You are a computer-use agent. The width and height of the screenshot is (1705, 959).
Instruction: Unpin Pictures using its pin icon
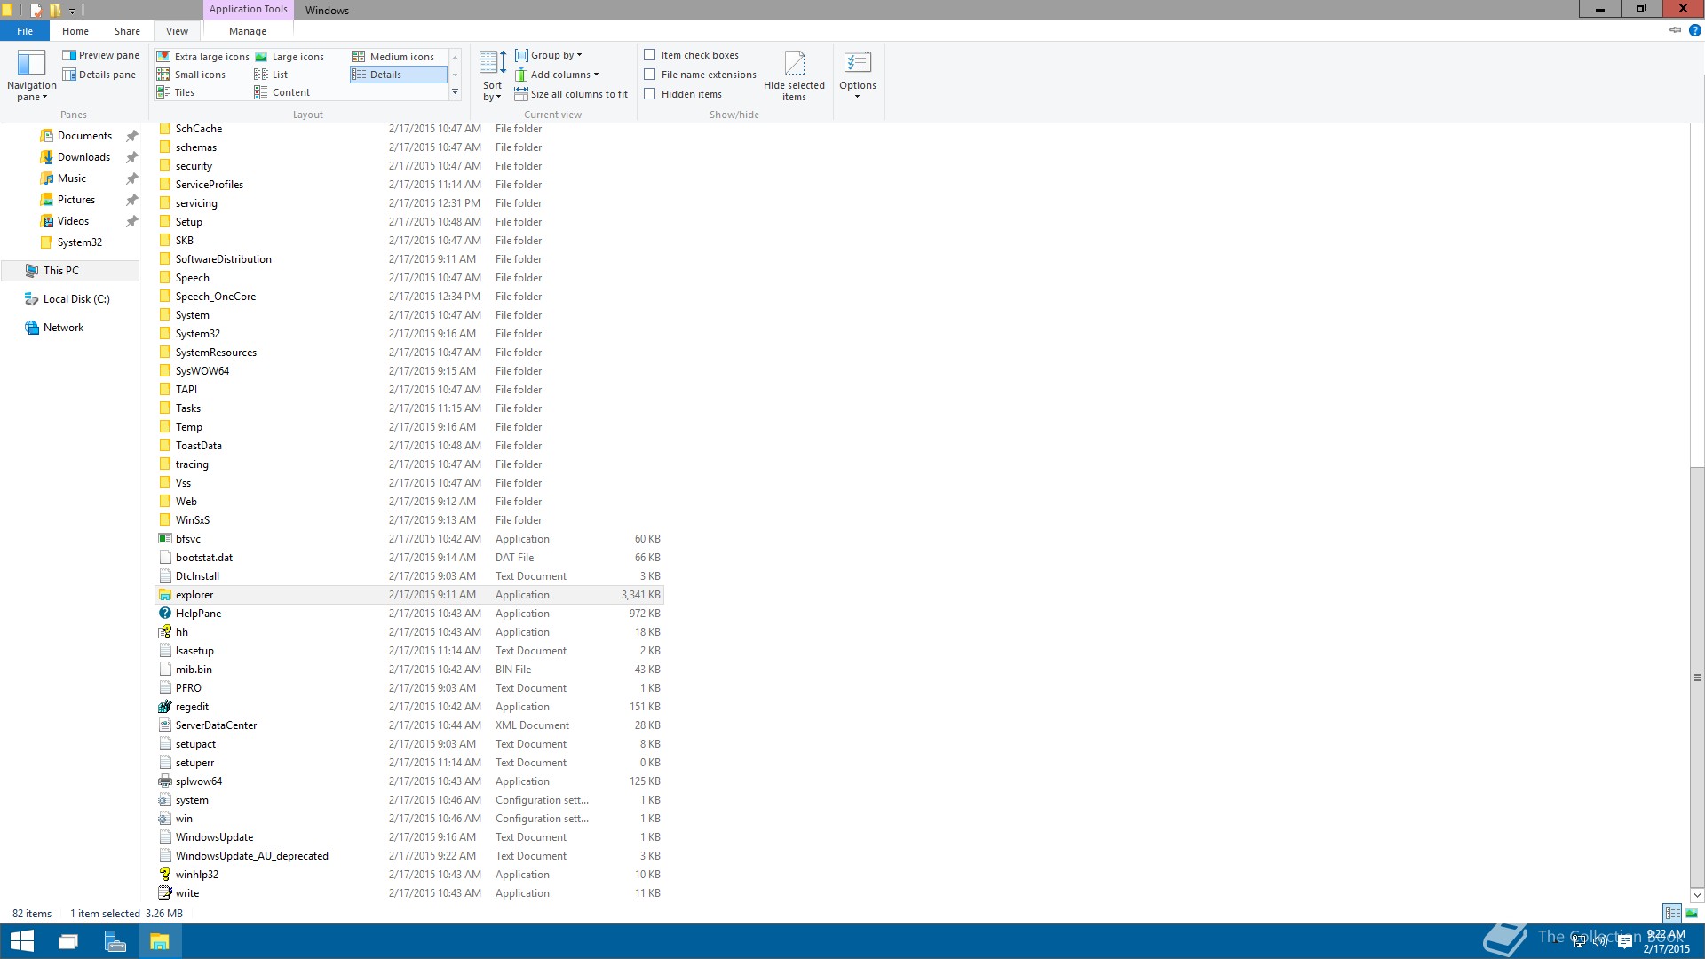(131, 200)
